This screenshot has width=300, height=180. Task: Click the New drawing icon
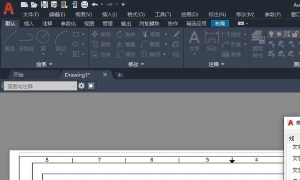click(x=24, y=4)
